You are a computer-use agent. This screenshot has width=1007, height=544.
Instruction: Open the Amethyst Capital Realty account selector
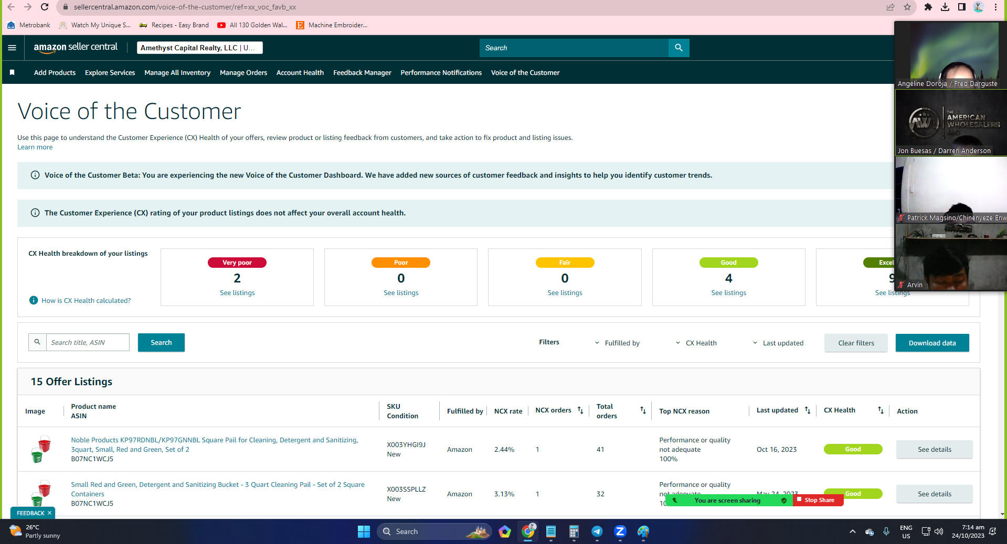coord(200,48)
